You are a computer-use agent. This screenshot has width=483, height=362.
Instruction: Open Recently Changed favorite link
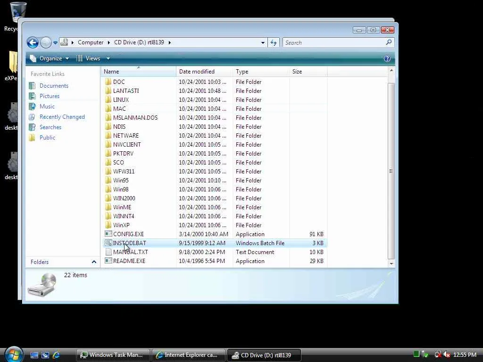click(x=62, y=117)
